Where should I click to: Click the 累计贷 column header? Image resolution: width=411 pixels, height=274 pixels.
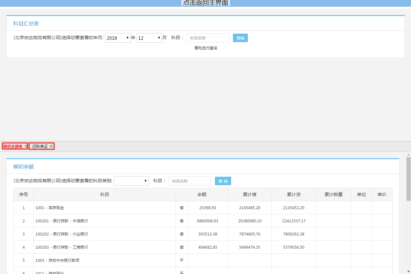pos(293,194)
